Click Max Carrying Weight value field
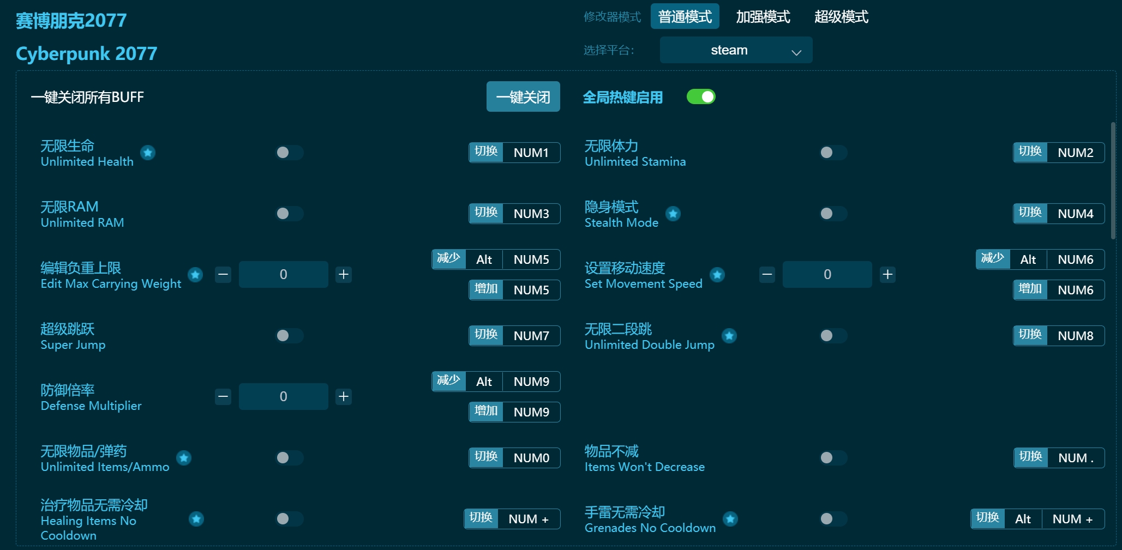This screenshot has width=1122, height=550. (284, 274)
